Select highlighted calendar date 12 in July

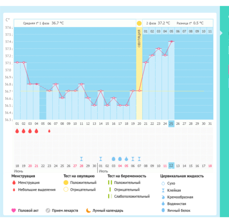pyautogui.click(x=171, y=166)
